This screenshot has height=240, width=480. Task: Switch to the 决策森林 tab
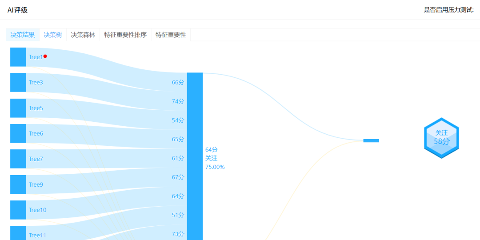click(x=83, y=35)
